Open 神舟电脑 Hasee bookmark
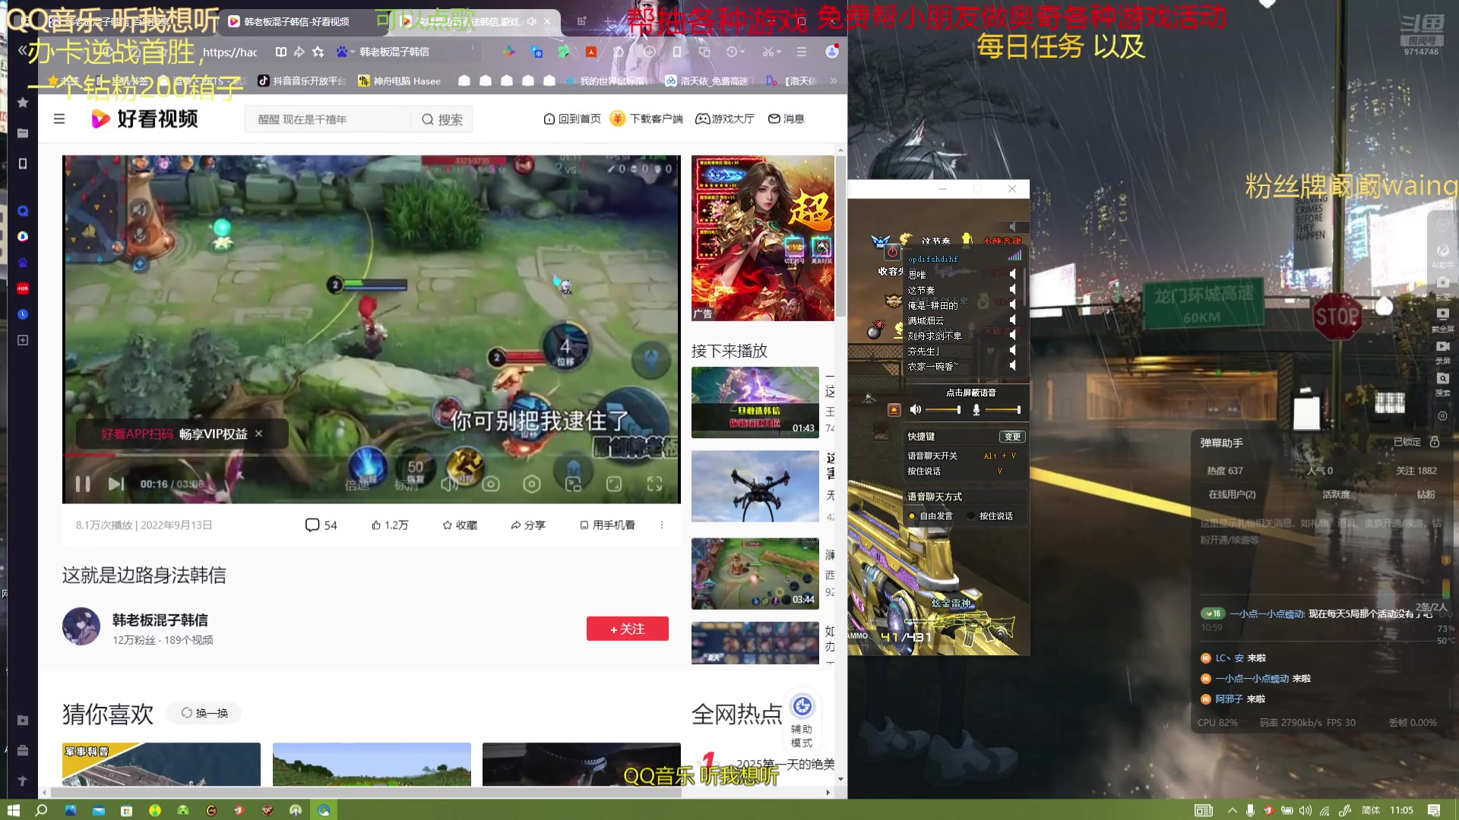This screenshot has height=820, width=1459. (400, 80)
